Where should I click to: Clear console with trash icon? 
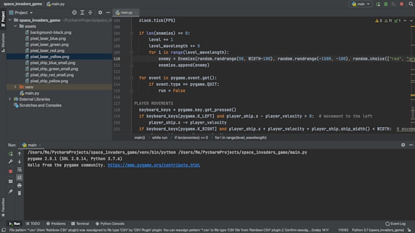(x=20, y=193)
